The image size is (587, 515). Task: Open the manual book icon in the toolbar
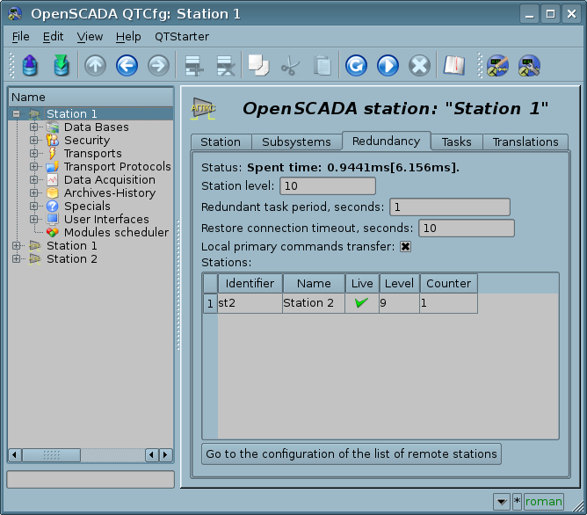coord(453,66)
